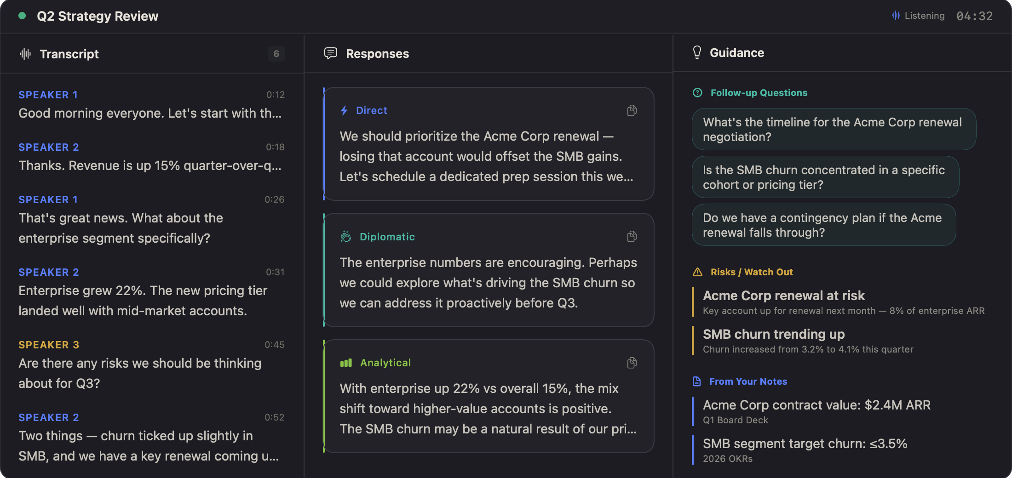Click the Transcript waveform icon
Viewport: 1012px width, 478px height.
[25, 54]
